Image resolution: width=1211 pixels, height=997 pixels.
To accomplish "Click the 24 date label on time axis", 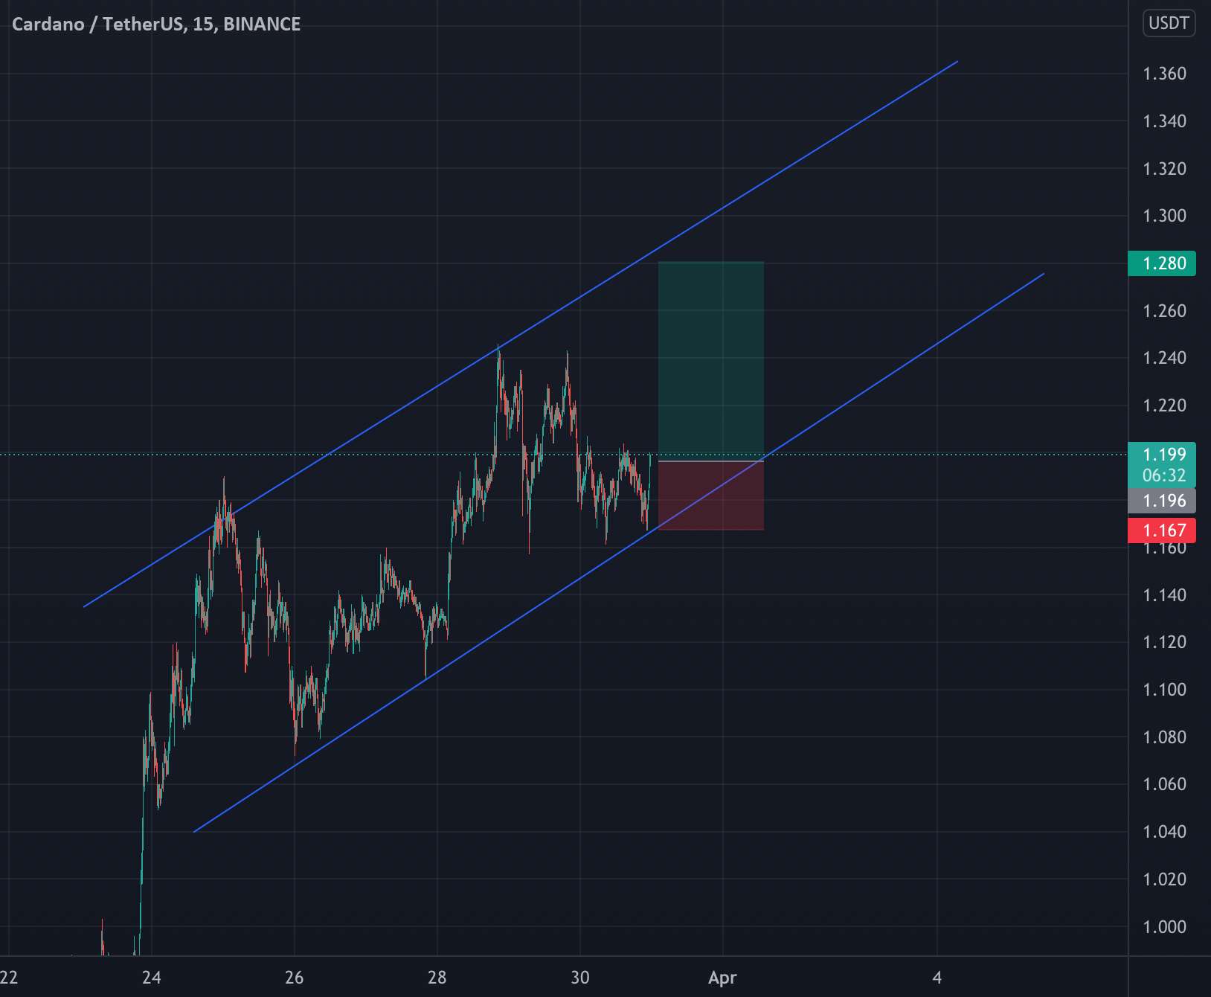I will click(151, 978).
